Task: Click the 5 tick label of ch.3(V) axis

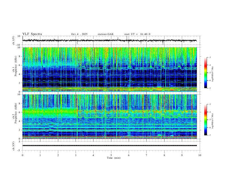Action: [x=20, y=142]
